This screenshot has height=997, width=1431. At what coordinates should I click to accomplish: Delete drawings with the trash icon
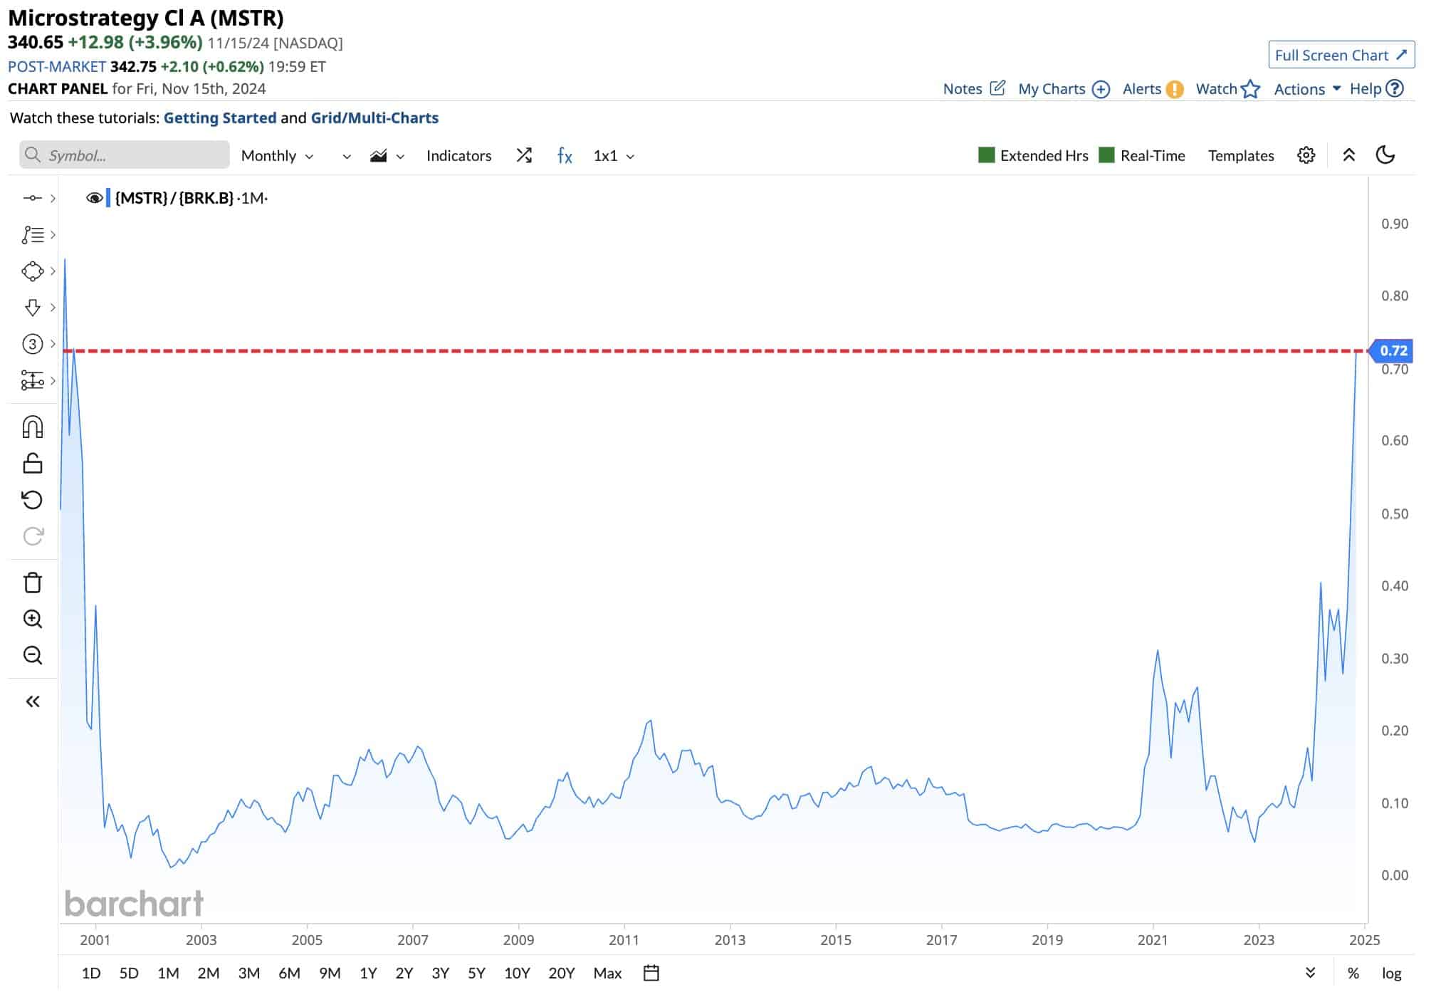(x=33, y=581)
